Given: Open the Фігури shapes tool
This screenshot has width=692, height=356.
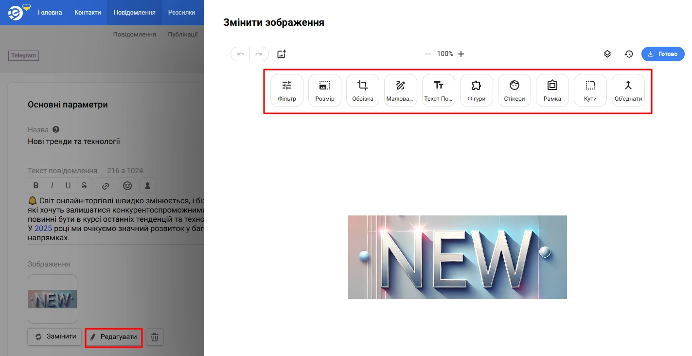Looking at the screenshot, I should pos(477,90).
